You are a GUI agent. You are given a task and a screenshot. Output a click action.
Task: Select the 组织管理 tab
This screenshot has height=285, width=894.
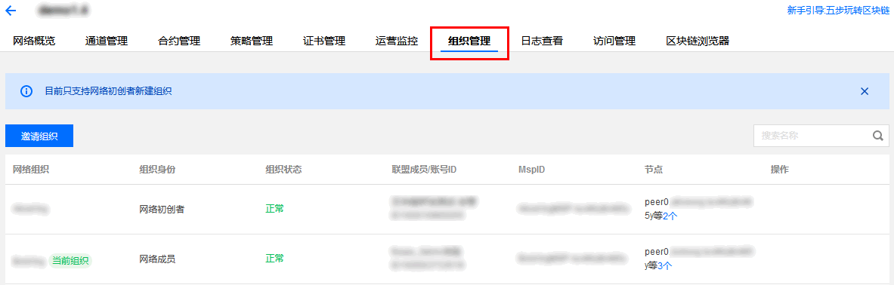click(x=469, y=41)
